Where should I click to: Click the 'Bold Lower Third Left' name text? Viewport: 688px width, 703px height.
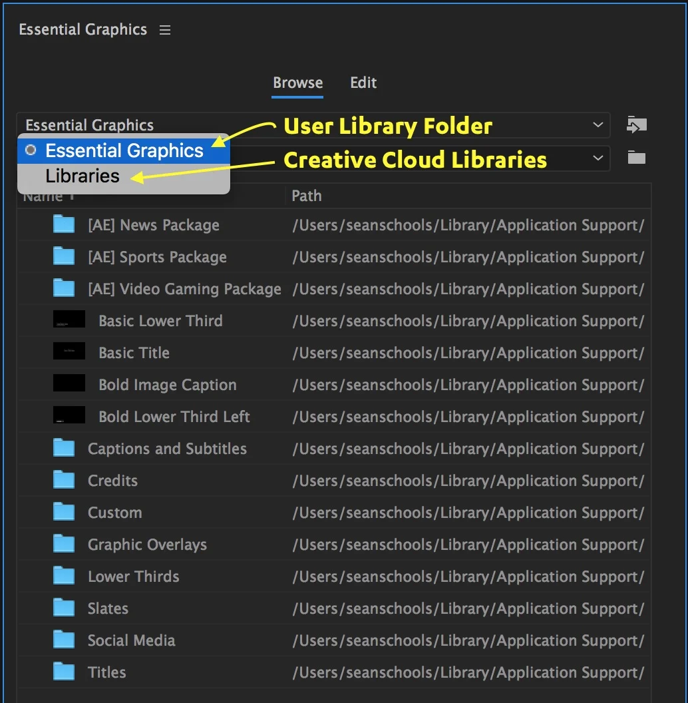coord(174,417)
